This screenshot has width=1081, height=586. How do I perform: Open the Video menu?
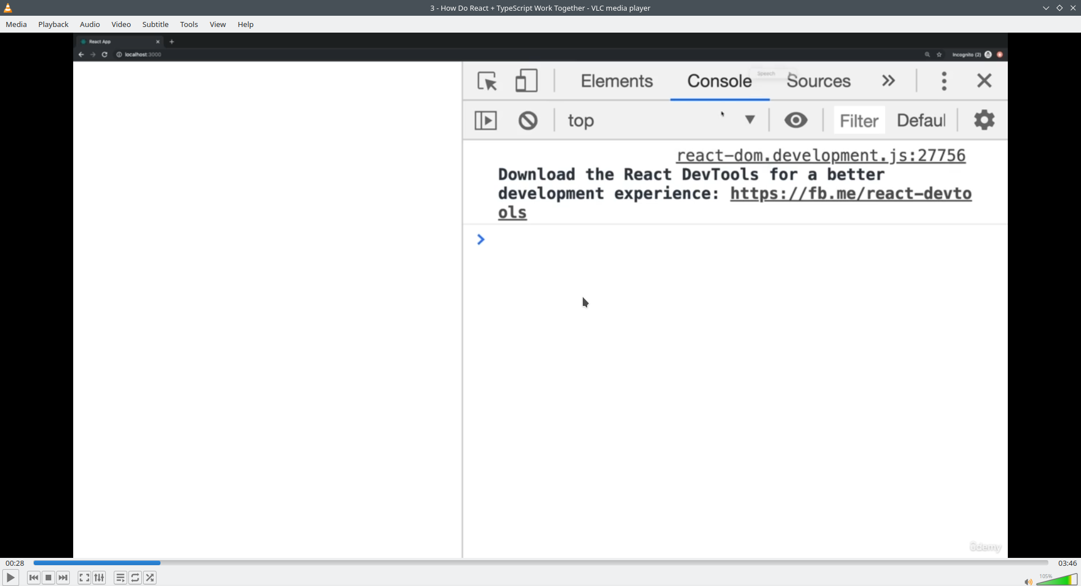121,24
